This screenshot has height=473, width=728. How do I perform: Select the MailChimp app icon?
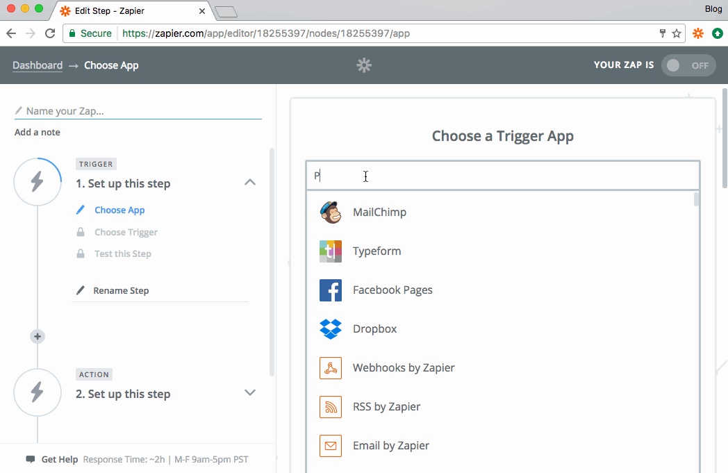[331, 212]
